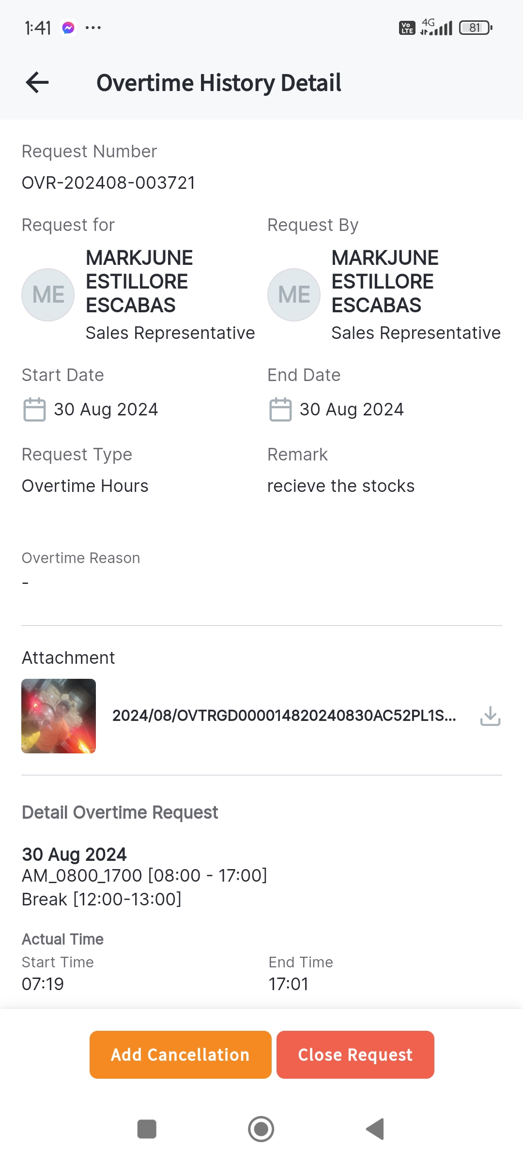Tap the Android home circle button
The image size is (523, 1162).
click(x=261, y=1129)
